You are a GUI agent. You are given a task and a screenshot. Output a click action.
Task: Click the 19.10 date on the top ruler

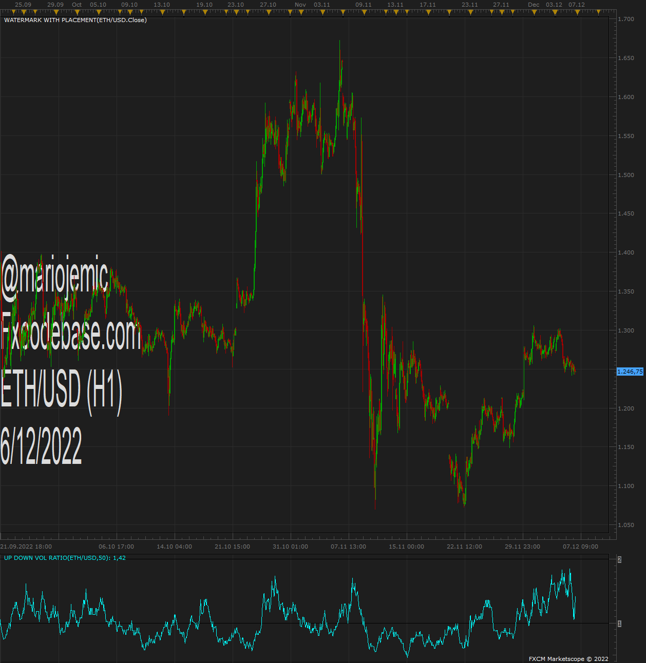coord(204,5)
